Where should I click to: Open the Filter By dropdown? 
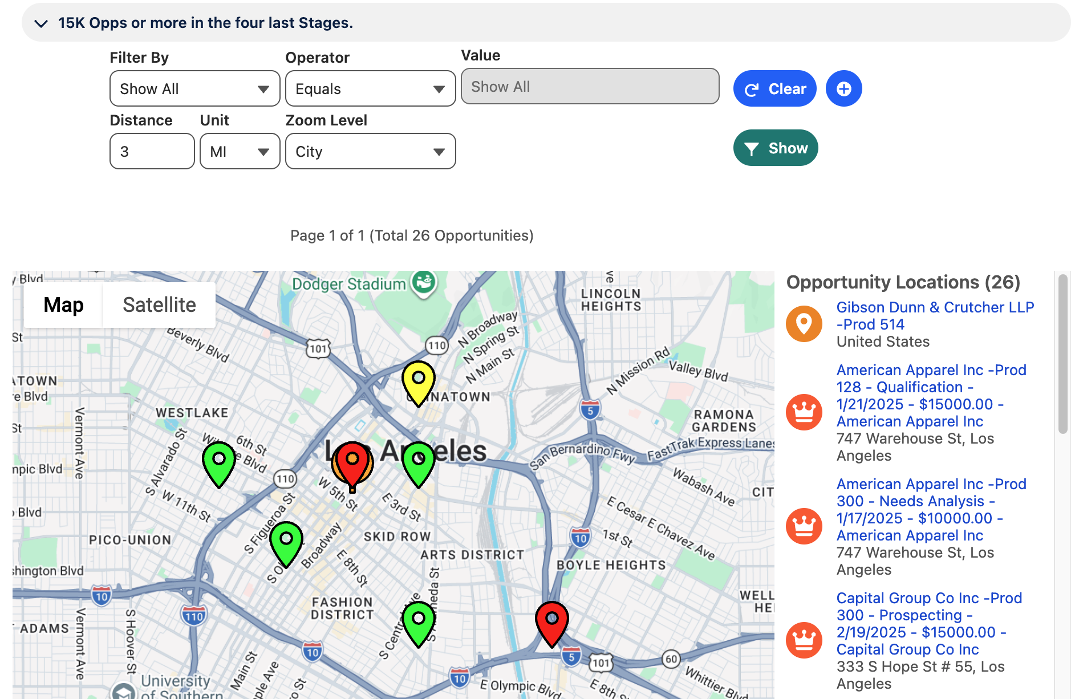click(x=194, y=89)
